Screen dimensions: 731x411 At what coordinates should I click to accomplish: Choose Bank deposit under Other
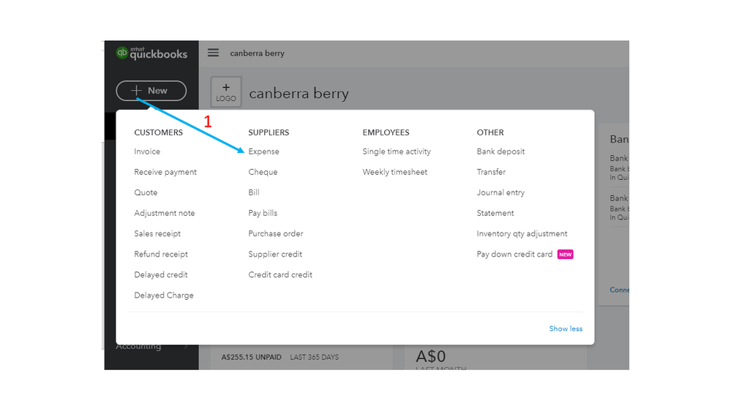501,151
